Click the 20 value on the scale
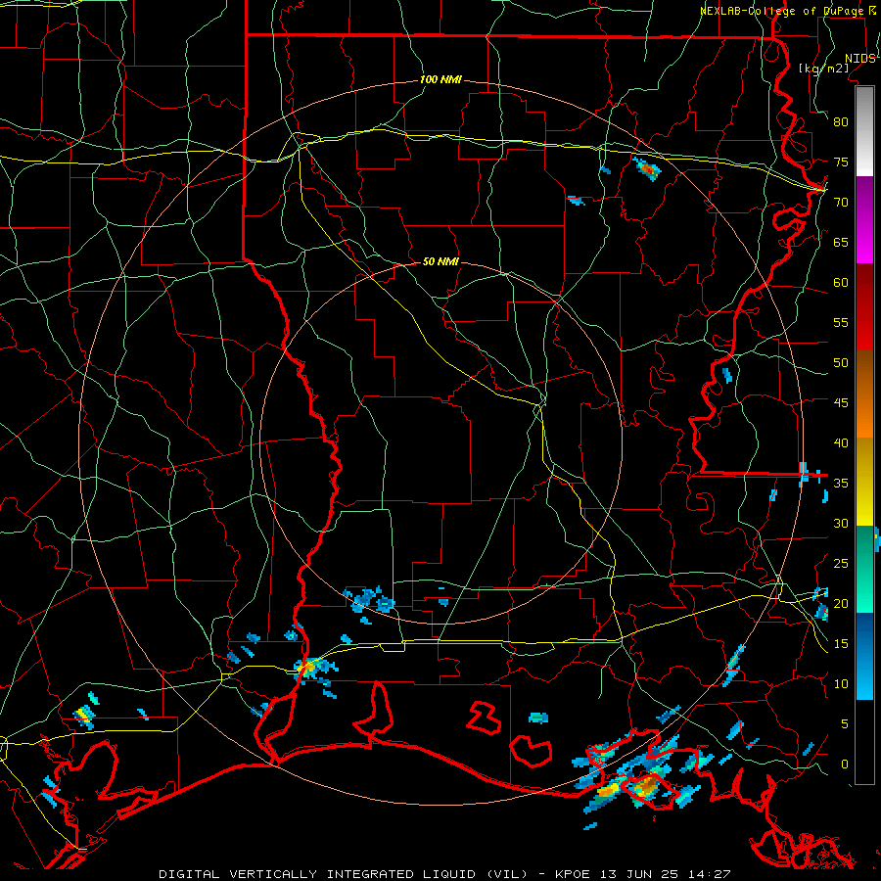Image resolution: width=881 pixels, height=881 pixels. 841,603
